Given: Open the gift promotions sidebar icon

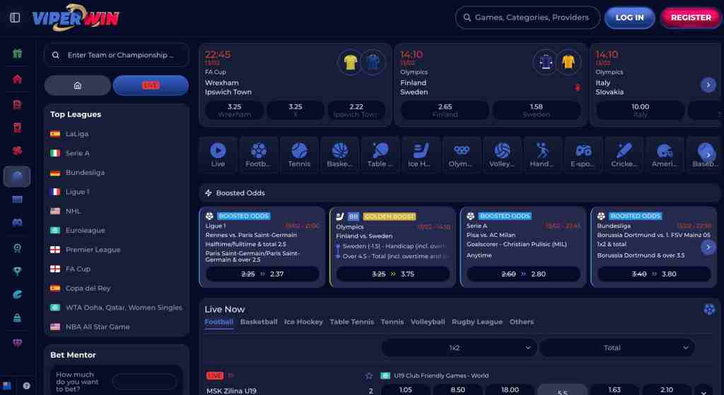Looking at the screenshot, I should point(17,54).
